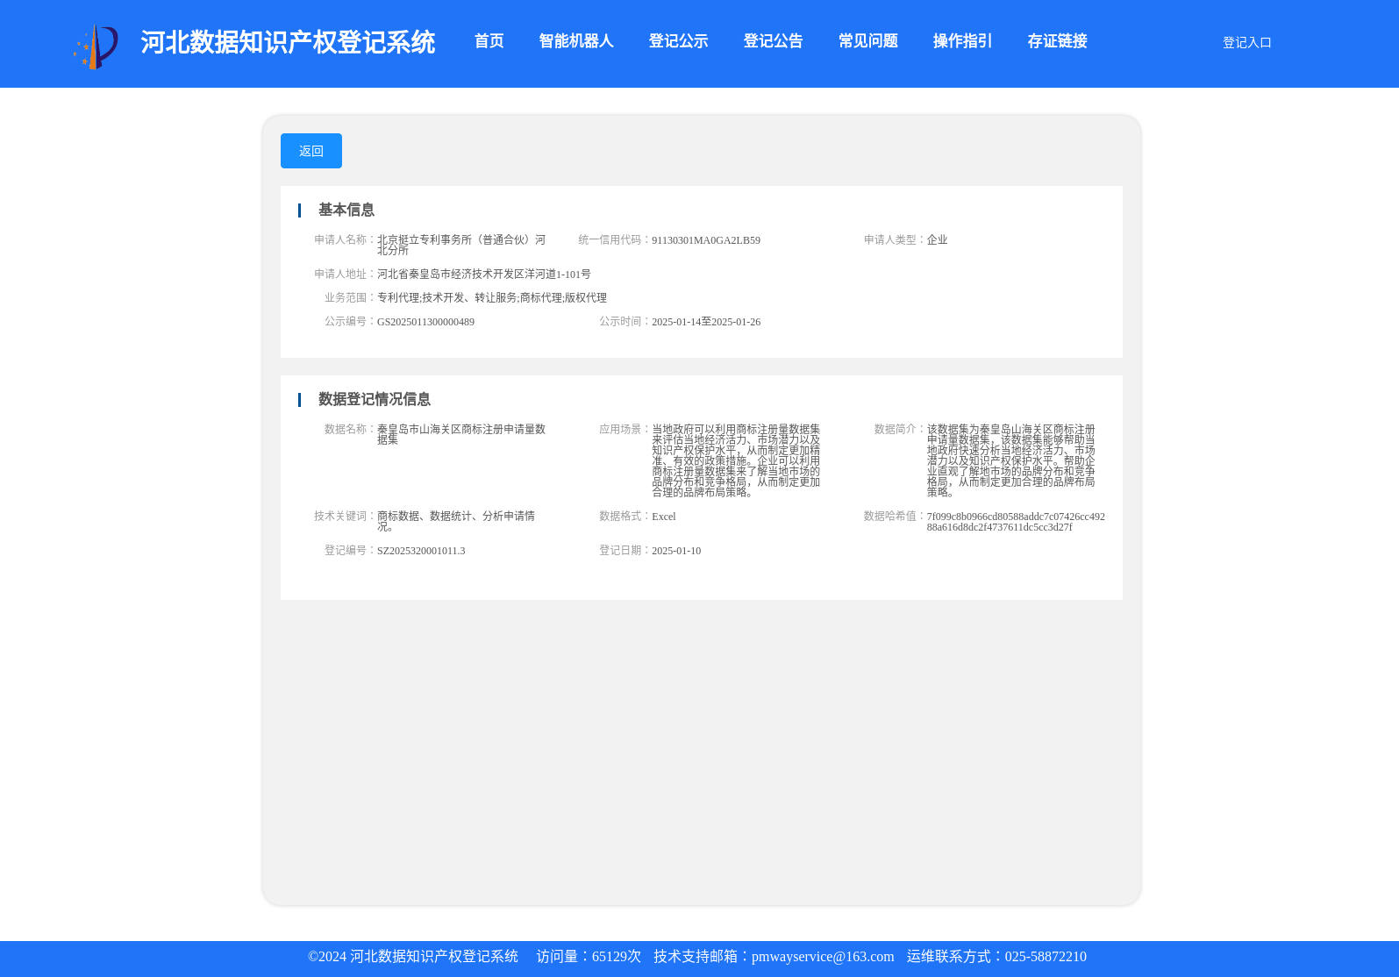Select the 数据简介 description paragraph
1399x977 pixels.
point(1011,460)
